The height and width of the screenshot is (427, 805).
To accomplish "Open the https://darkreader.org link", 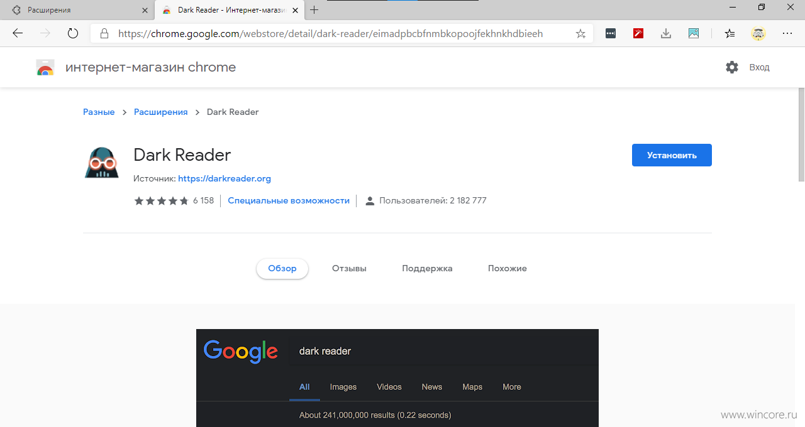I will pyautogui.click(x=225, y=178).
